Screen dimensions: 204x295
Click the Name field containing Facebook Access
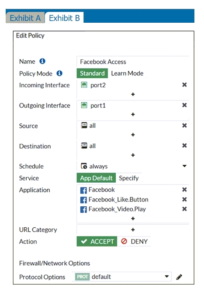click(133, 62)
